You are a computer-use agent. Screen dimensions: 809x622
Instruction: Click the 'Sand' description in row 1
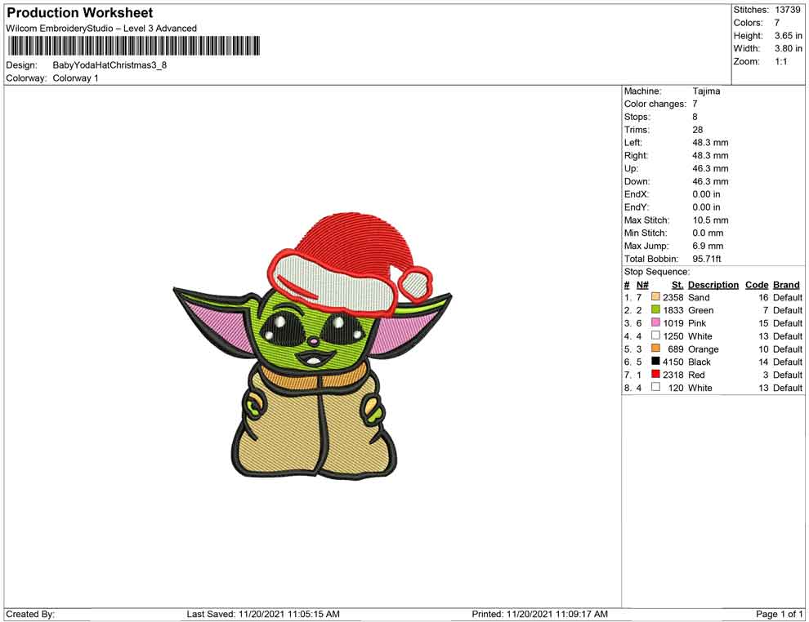[699, 297]
